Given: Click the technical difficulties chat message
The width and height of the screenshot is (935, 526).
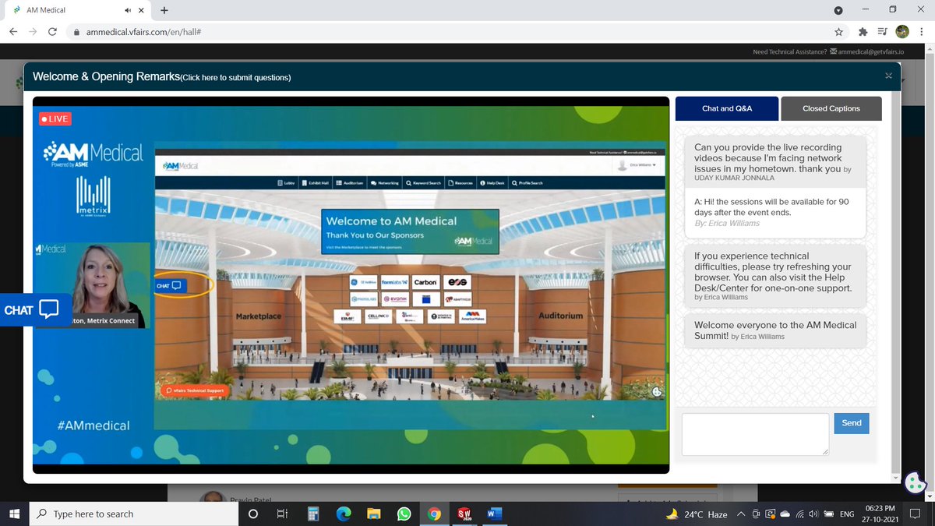Looking at the screenshot, I should [x=774, y=276].
